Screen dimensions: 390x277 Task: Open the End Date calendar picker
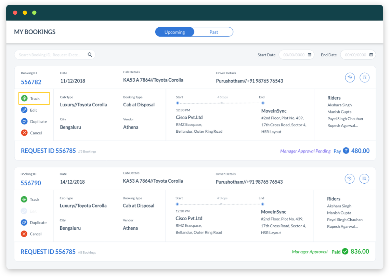pos(371,54)
